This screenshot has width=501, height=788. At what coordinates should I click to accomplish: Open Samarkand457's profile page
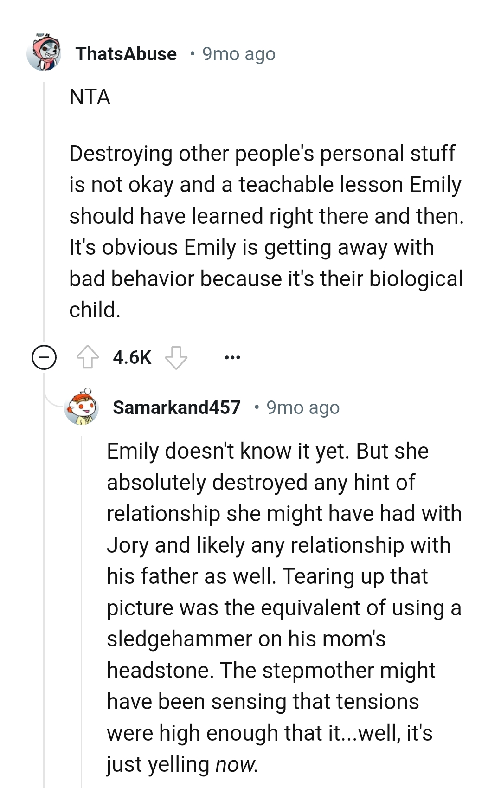[x=178, y=408]
